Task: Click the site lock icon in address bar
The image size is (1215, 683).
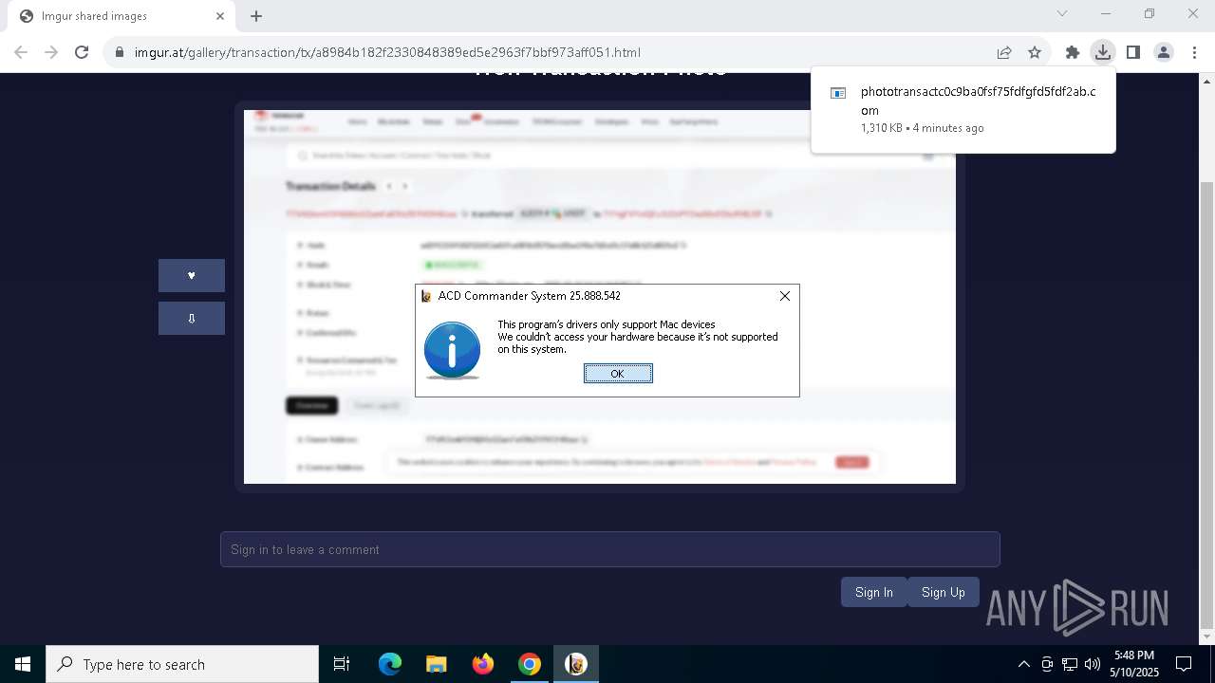Action: tap(120, 52)
